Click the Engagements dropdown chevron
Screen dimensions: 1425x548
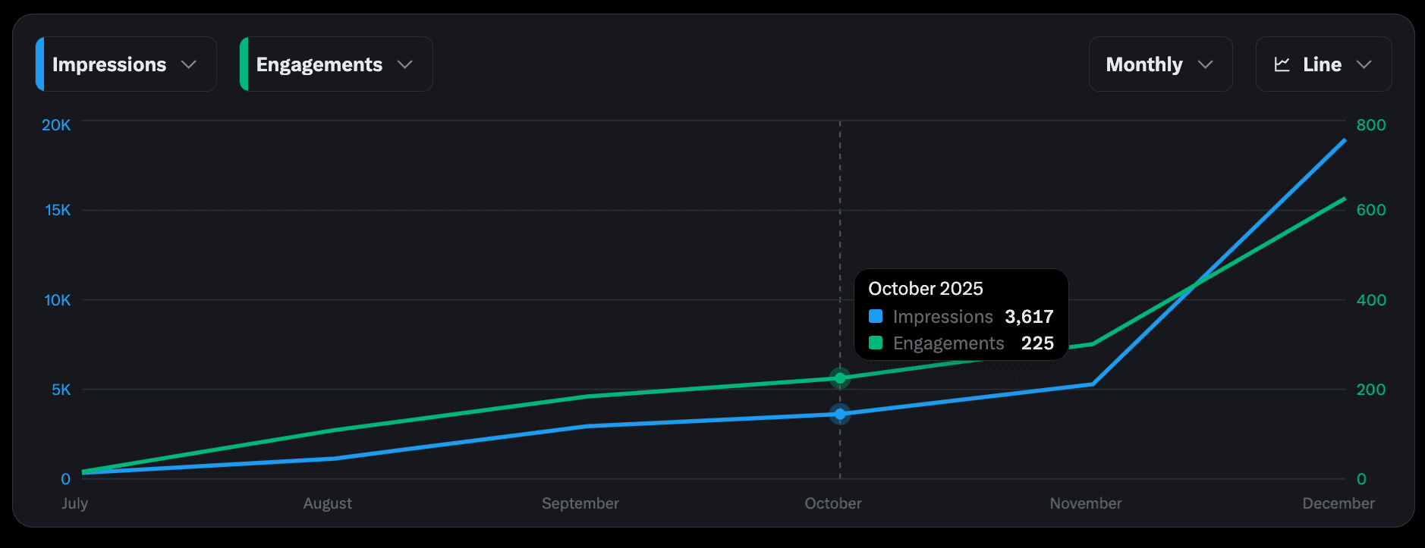(x=405, y=64)
